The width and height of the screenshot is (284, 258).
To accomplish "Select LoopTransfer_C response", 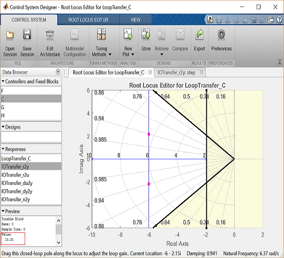I will 31,158.
